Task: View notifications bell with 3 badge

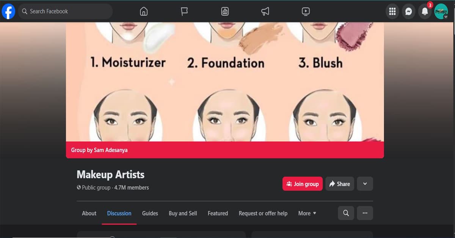Action: (425, 11)
